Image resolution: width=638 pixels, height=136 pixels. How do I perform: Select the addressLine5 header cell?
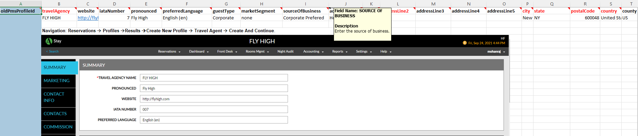504,11
